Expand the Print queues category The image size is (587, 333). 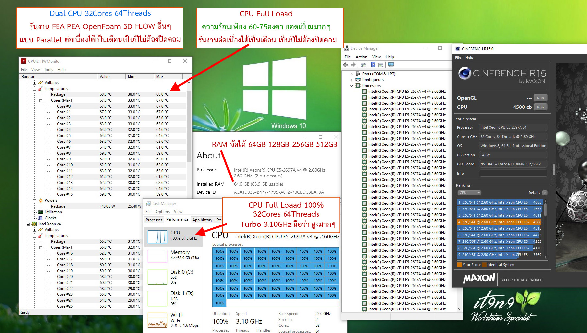(351, 80)
